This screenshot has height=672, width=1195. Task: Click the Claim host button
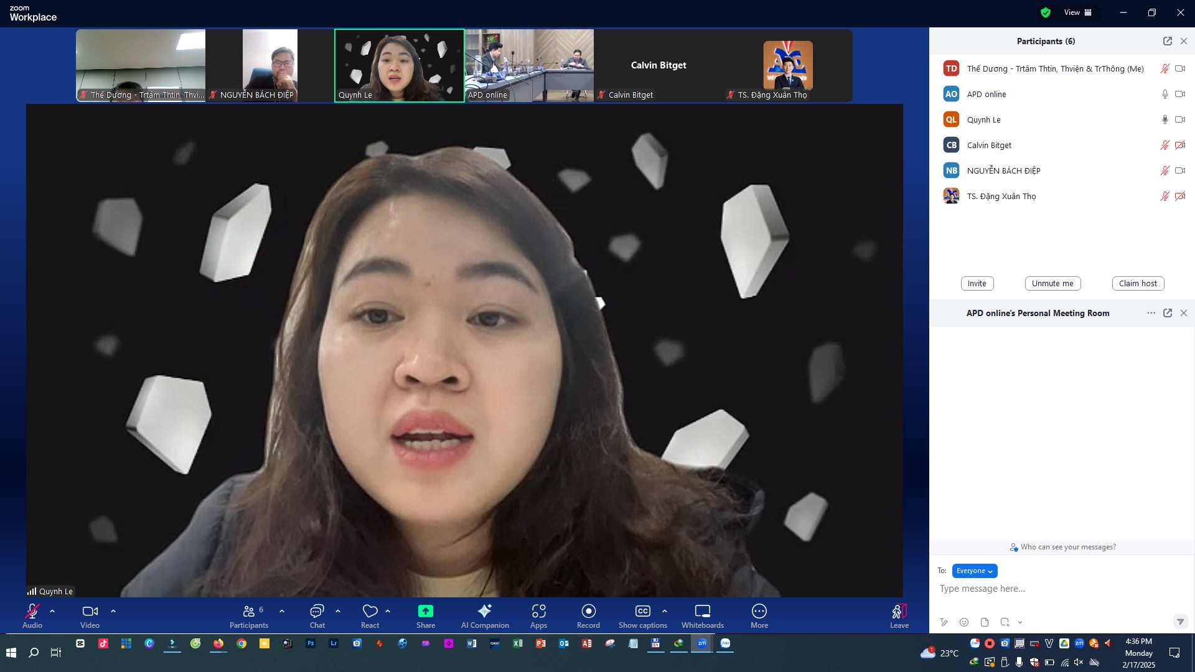click(x=1137, y=284)
